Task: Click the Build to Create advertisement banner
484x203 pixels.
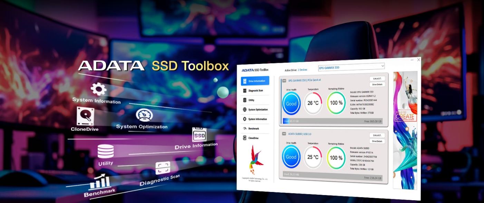Action: [405, 130]
